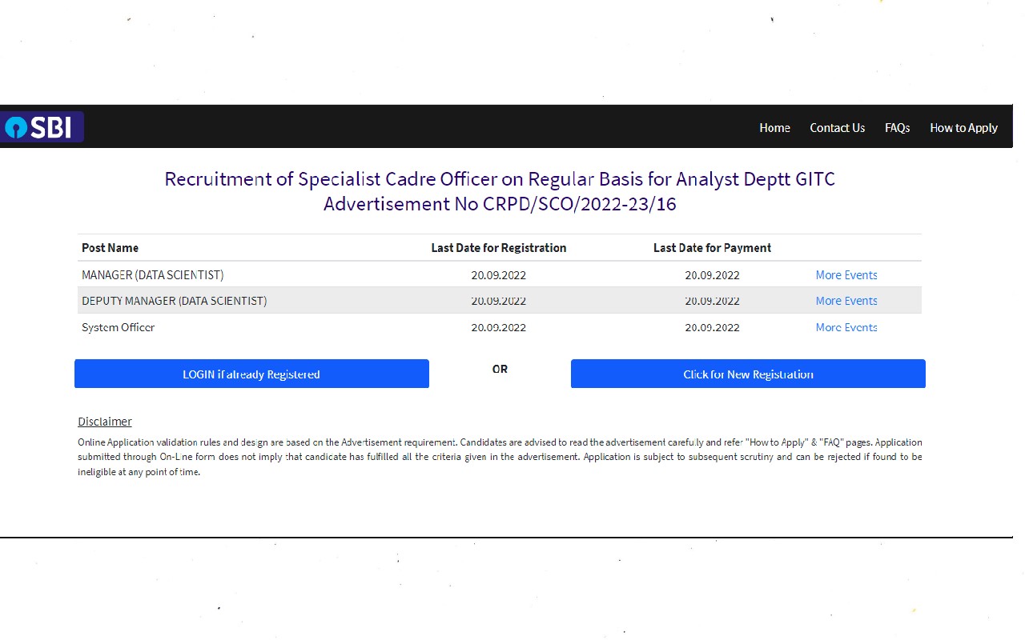This screenshot has width=1025, height=640.
Task: Open More Events for Deputy Manager row
Action: click(846, 301)
